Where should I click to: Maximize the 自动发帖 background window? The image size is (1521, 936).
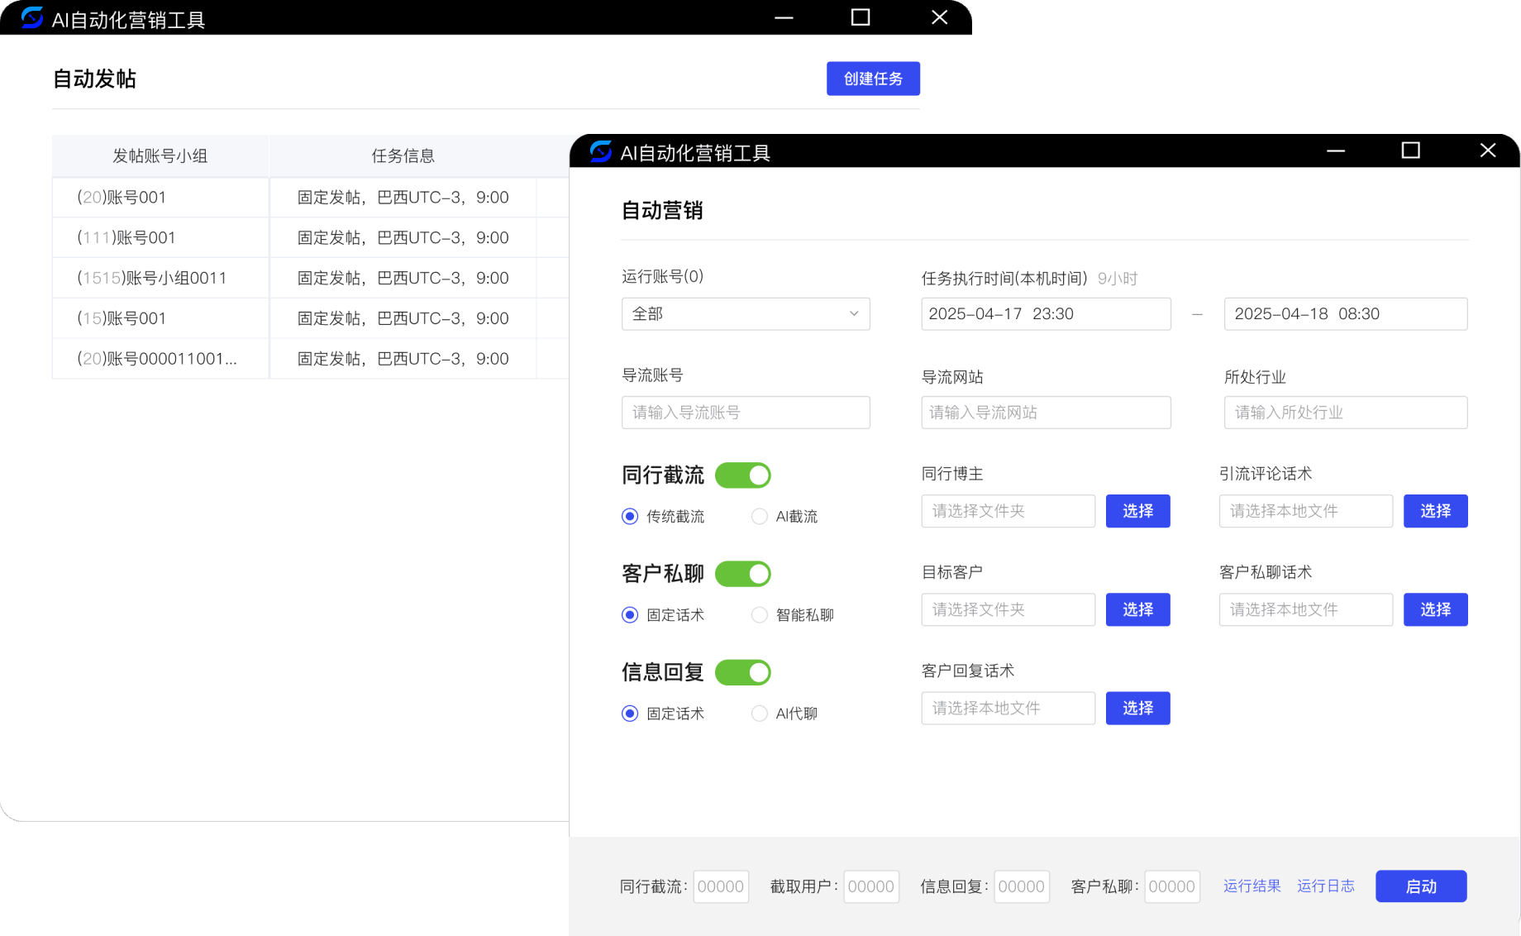860,17
